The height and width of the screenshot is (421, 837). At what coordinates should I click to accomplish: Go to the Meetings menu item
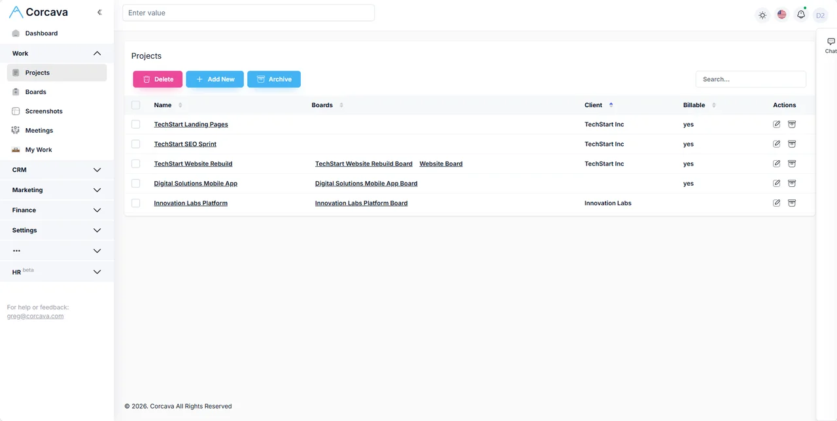tap(39, 130)
